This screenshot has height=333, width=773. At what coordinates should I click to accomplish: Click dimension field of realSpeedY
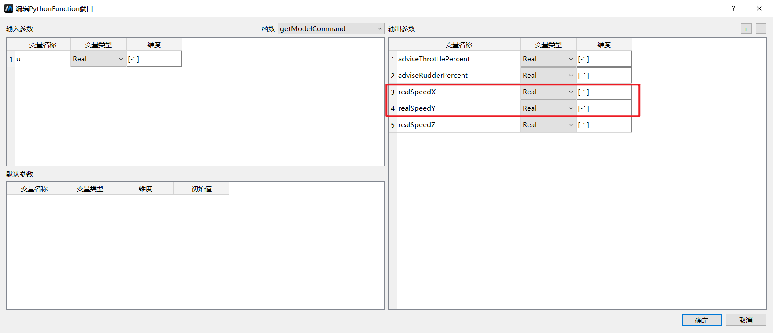(604, 108)
